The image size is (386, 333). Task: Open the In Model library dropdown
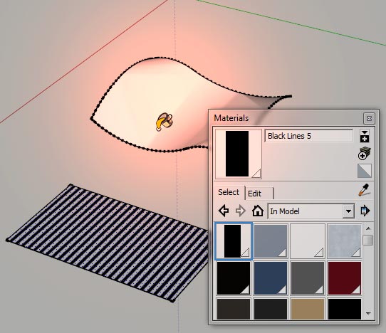pyautogui.click(x=311, y=211)
